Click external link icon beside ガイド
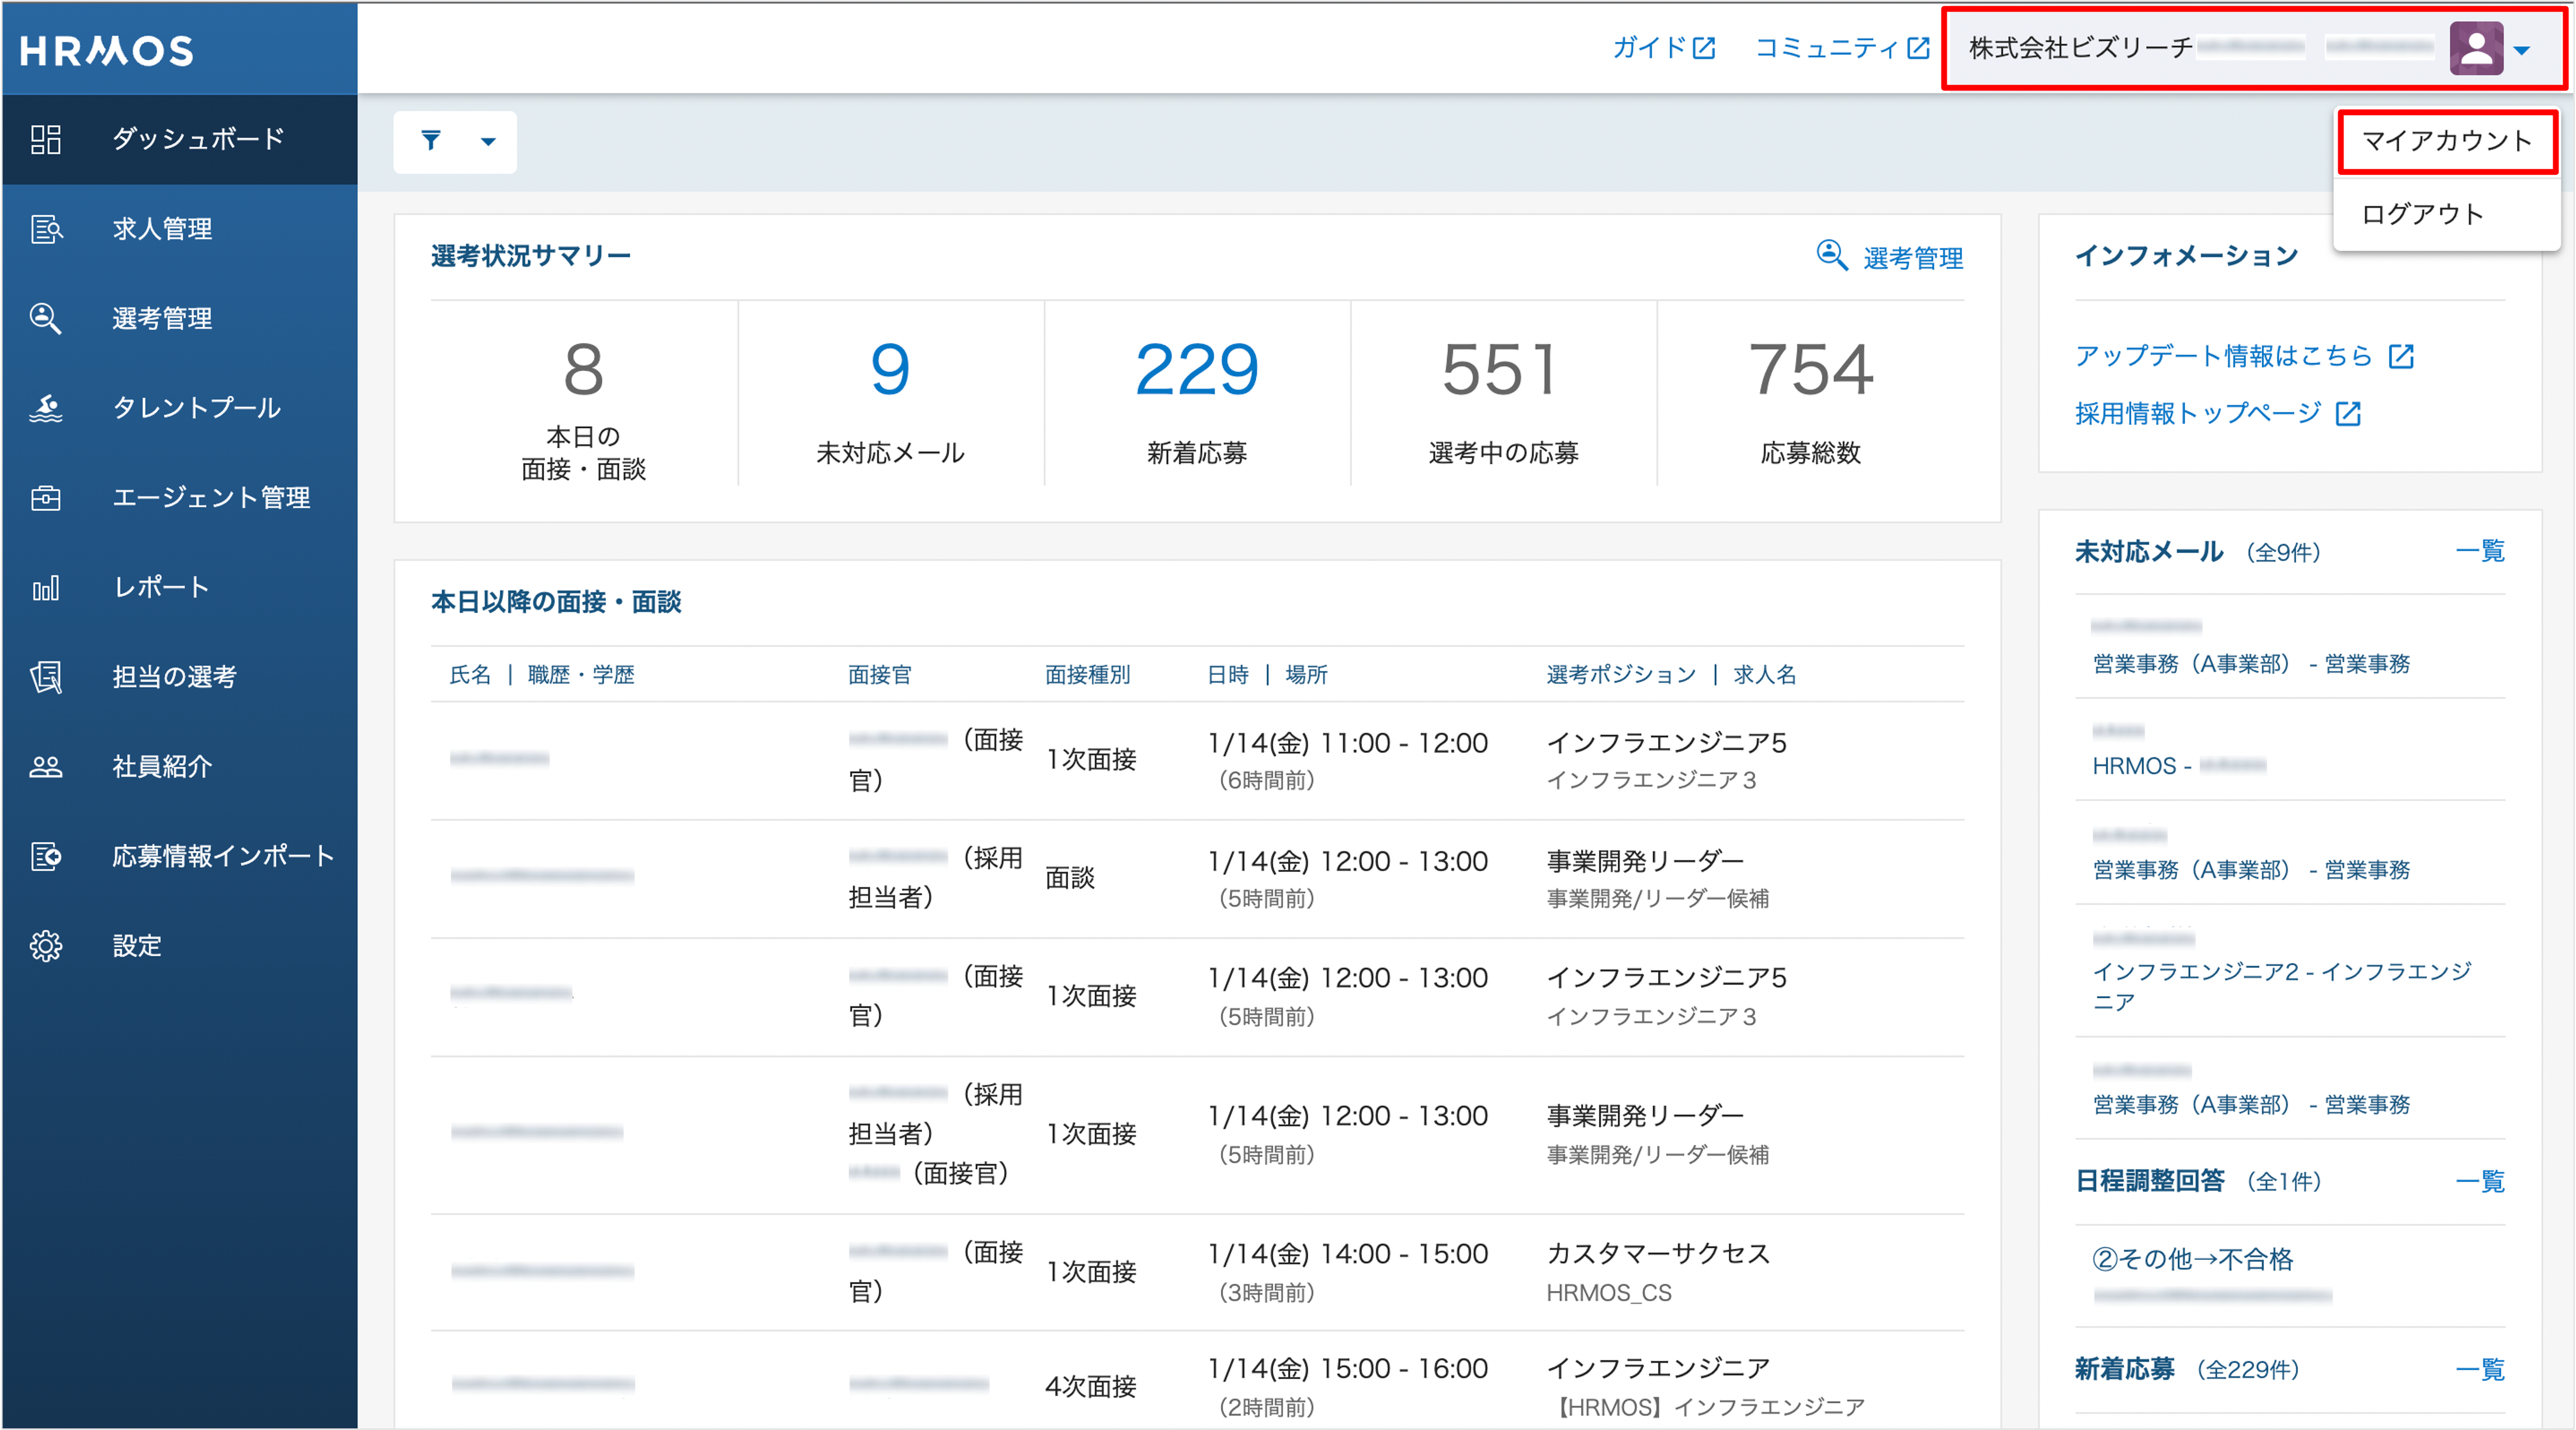 [x=1705, y=48]
